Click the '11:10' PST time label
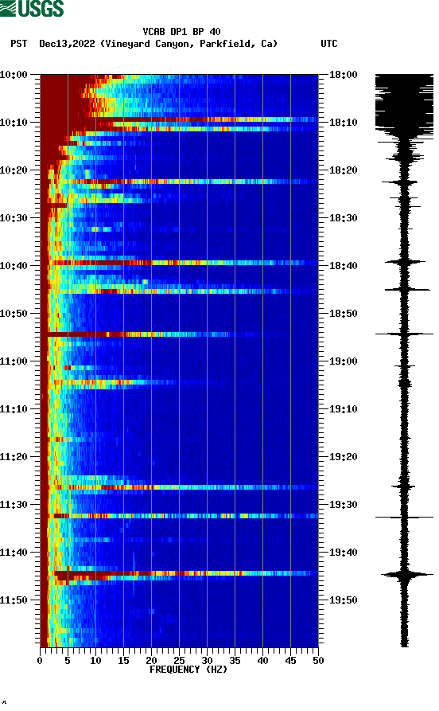439x711 pixels. click(14, 409)
